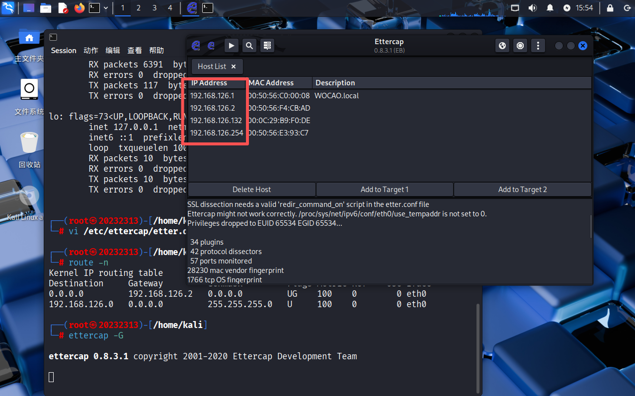
Task: Click the Scan for hosts magnifier icon
Action: 249,46
